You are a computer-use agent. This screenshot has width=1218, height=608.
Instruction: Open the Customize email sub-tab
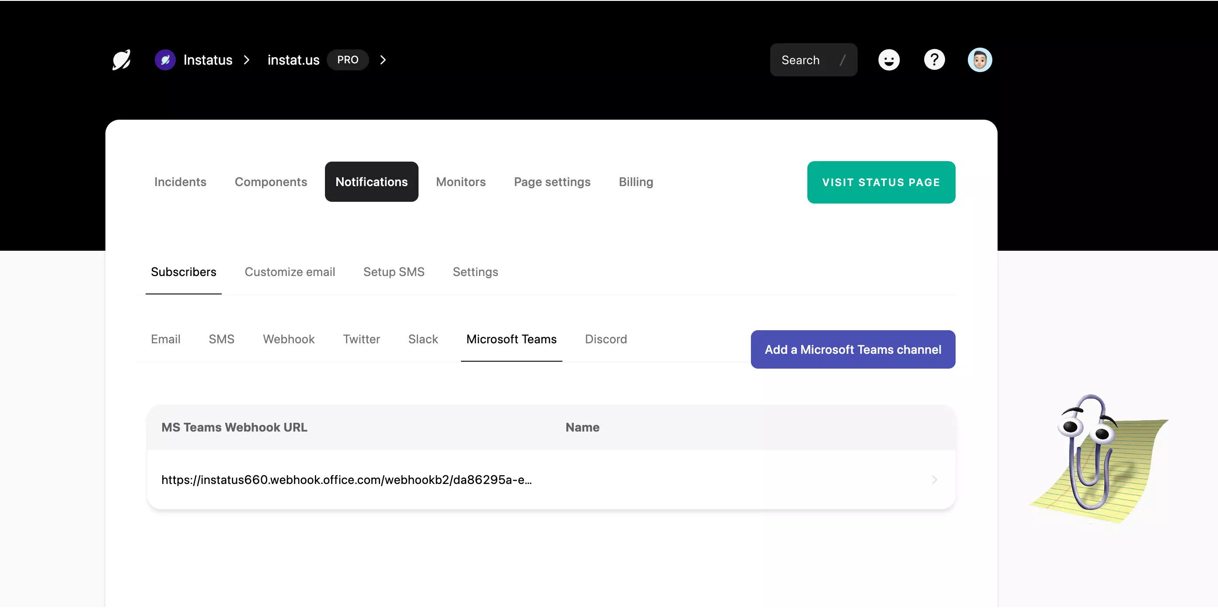(290, 272)
